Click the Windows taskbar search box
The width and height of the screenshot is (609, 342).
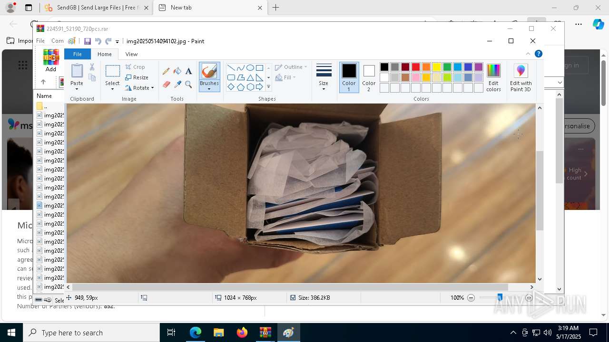point(91,332)
